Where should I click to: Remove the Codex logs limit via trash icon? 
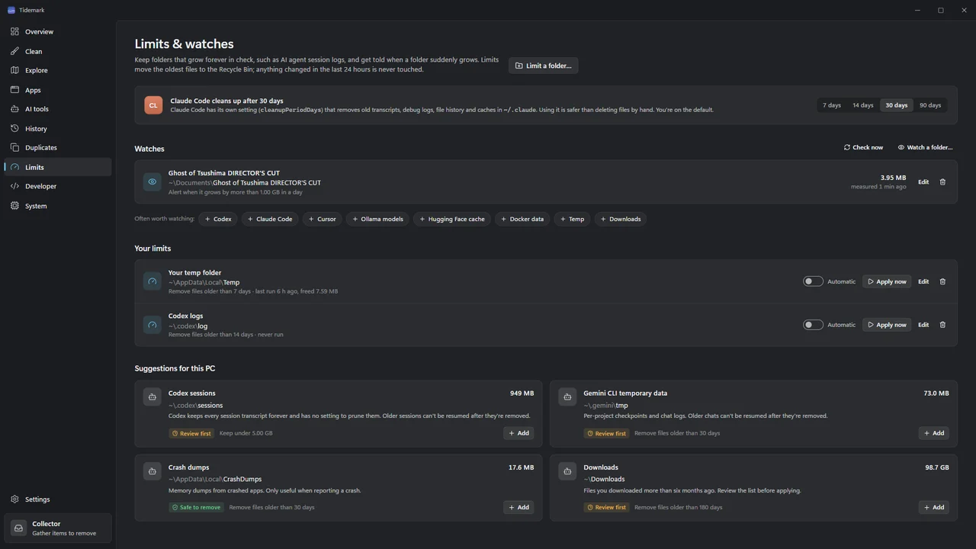pyautogui.click(x=942, y=325)
